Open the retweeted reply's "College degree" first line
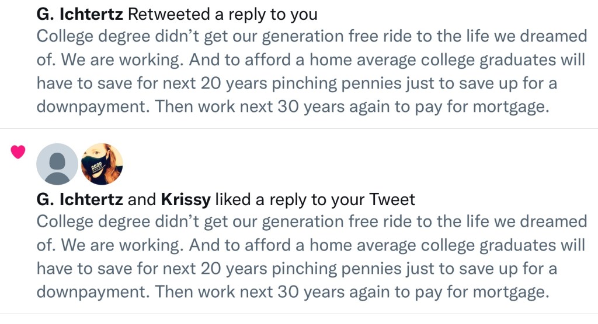 311,37
